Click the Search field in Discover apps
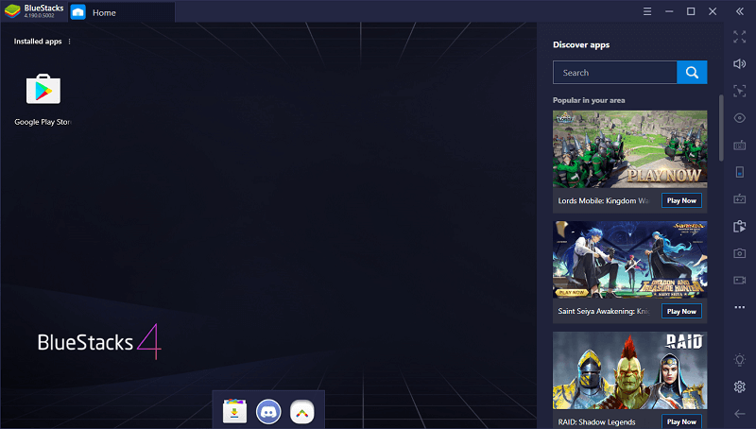756x429 pixels. 615,73
